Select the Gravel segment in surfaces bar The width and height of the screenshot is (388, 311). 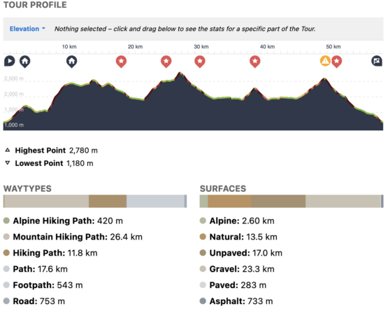pos(343,201)
